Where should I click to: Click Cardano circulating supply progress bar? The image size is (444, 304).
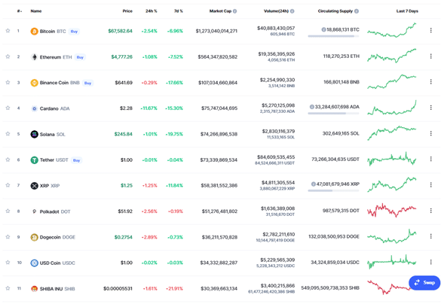[x=334, y=114]
